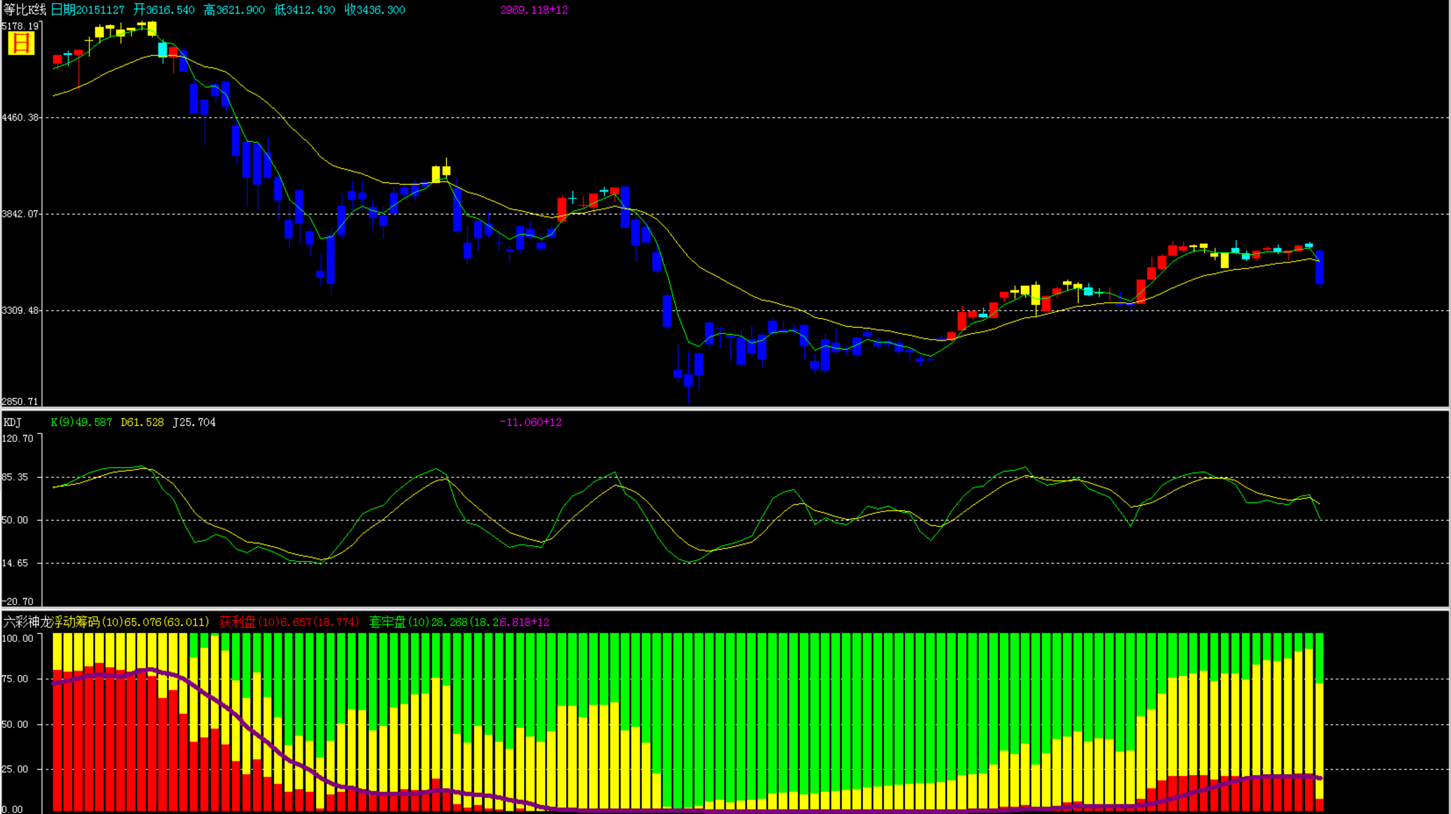Click the 4460.38 price axis label
Screen dimensions: 1451x814
(20, 118)
